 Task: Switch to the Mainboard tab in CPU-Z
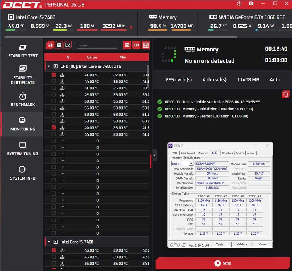[x=188, y=153]
